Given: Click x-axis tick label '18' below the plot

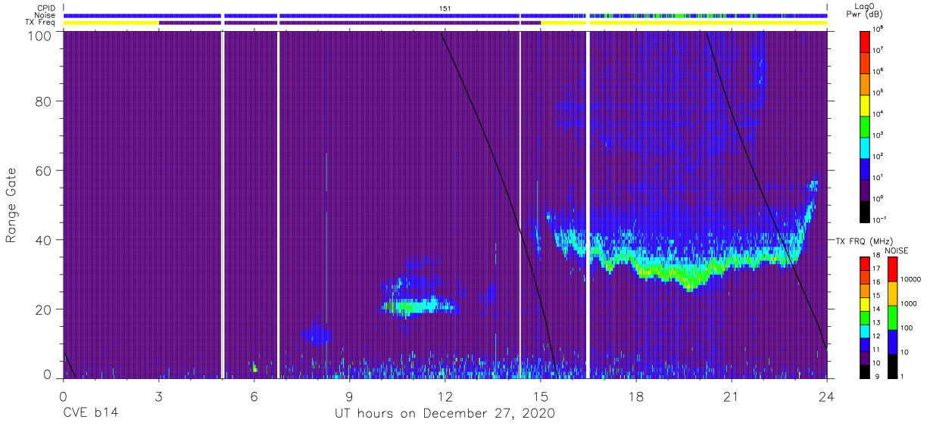Looking at the screenshot, I should click(636, 395).
